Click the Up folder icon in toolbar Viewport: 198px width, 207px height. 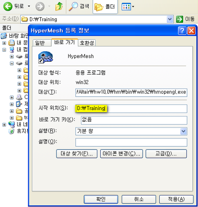pyautogui.click(x=59, y=6)
